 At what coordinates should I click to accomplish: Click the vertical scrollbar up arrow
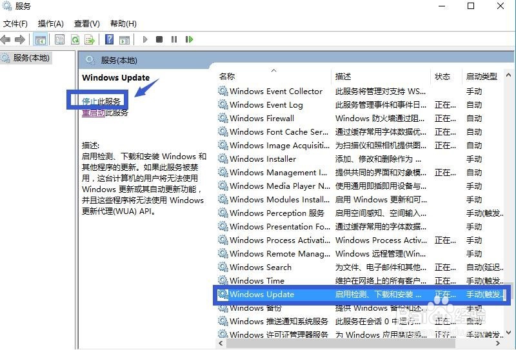(x=508, y=75)
